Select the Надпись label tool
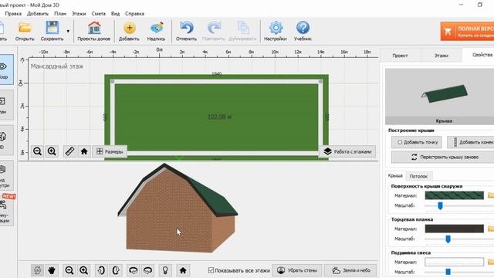The width and height of the screenshot is (494, 278). (156, 31)
